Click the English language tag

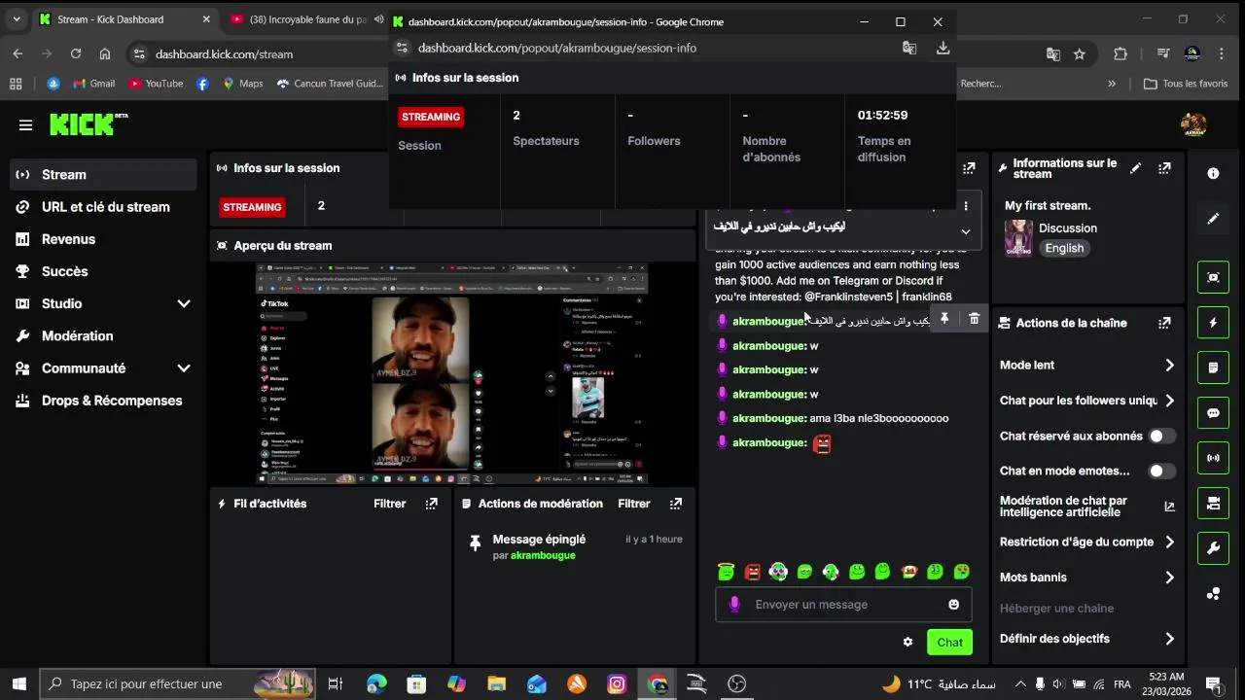1064,248
